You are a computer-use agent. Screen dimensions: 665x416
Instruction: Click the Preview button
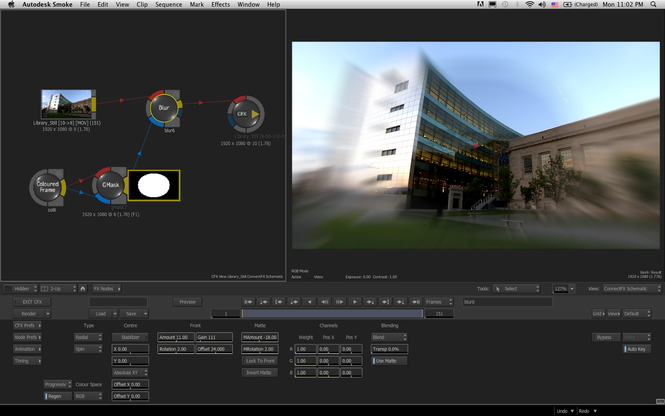point(187,302)
